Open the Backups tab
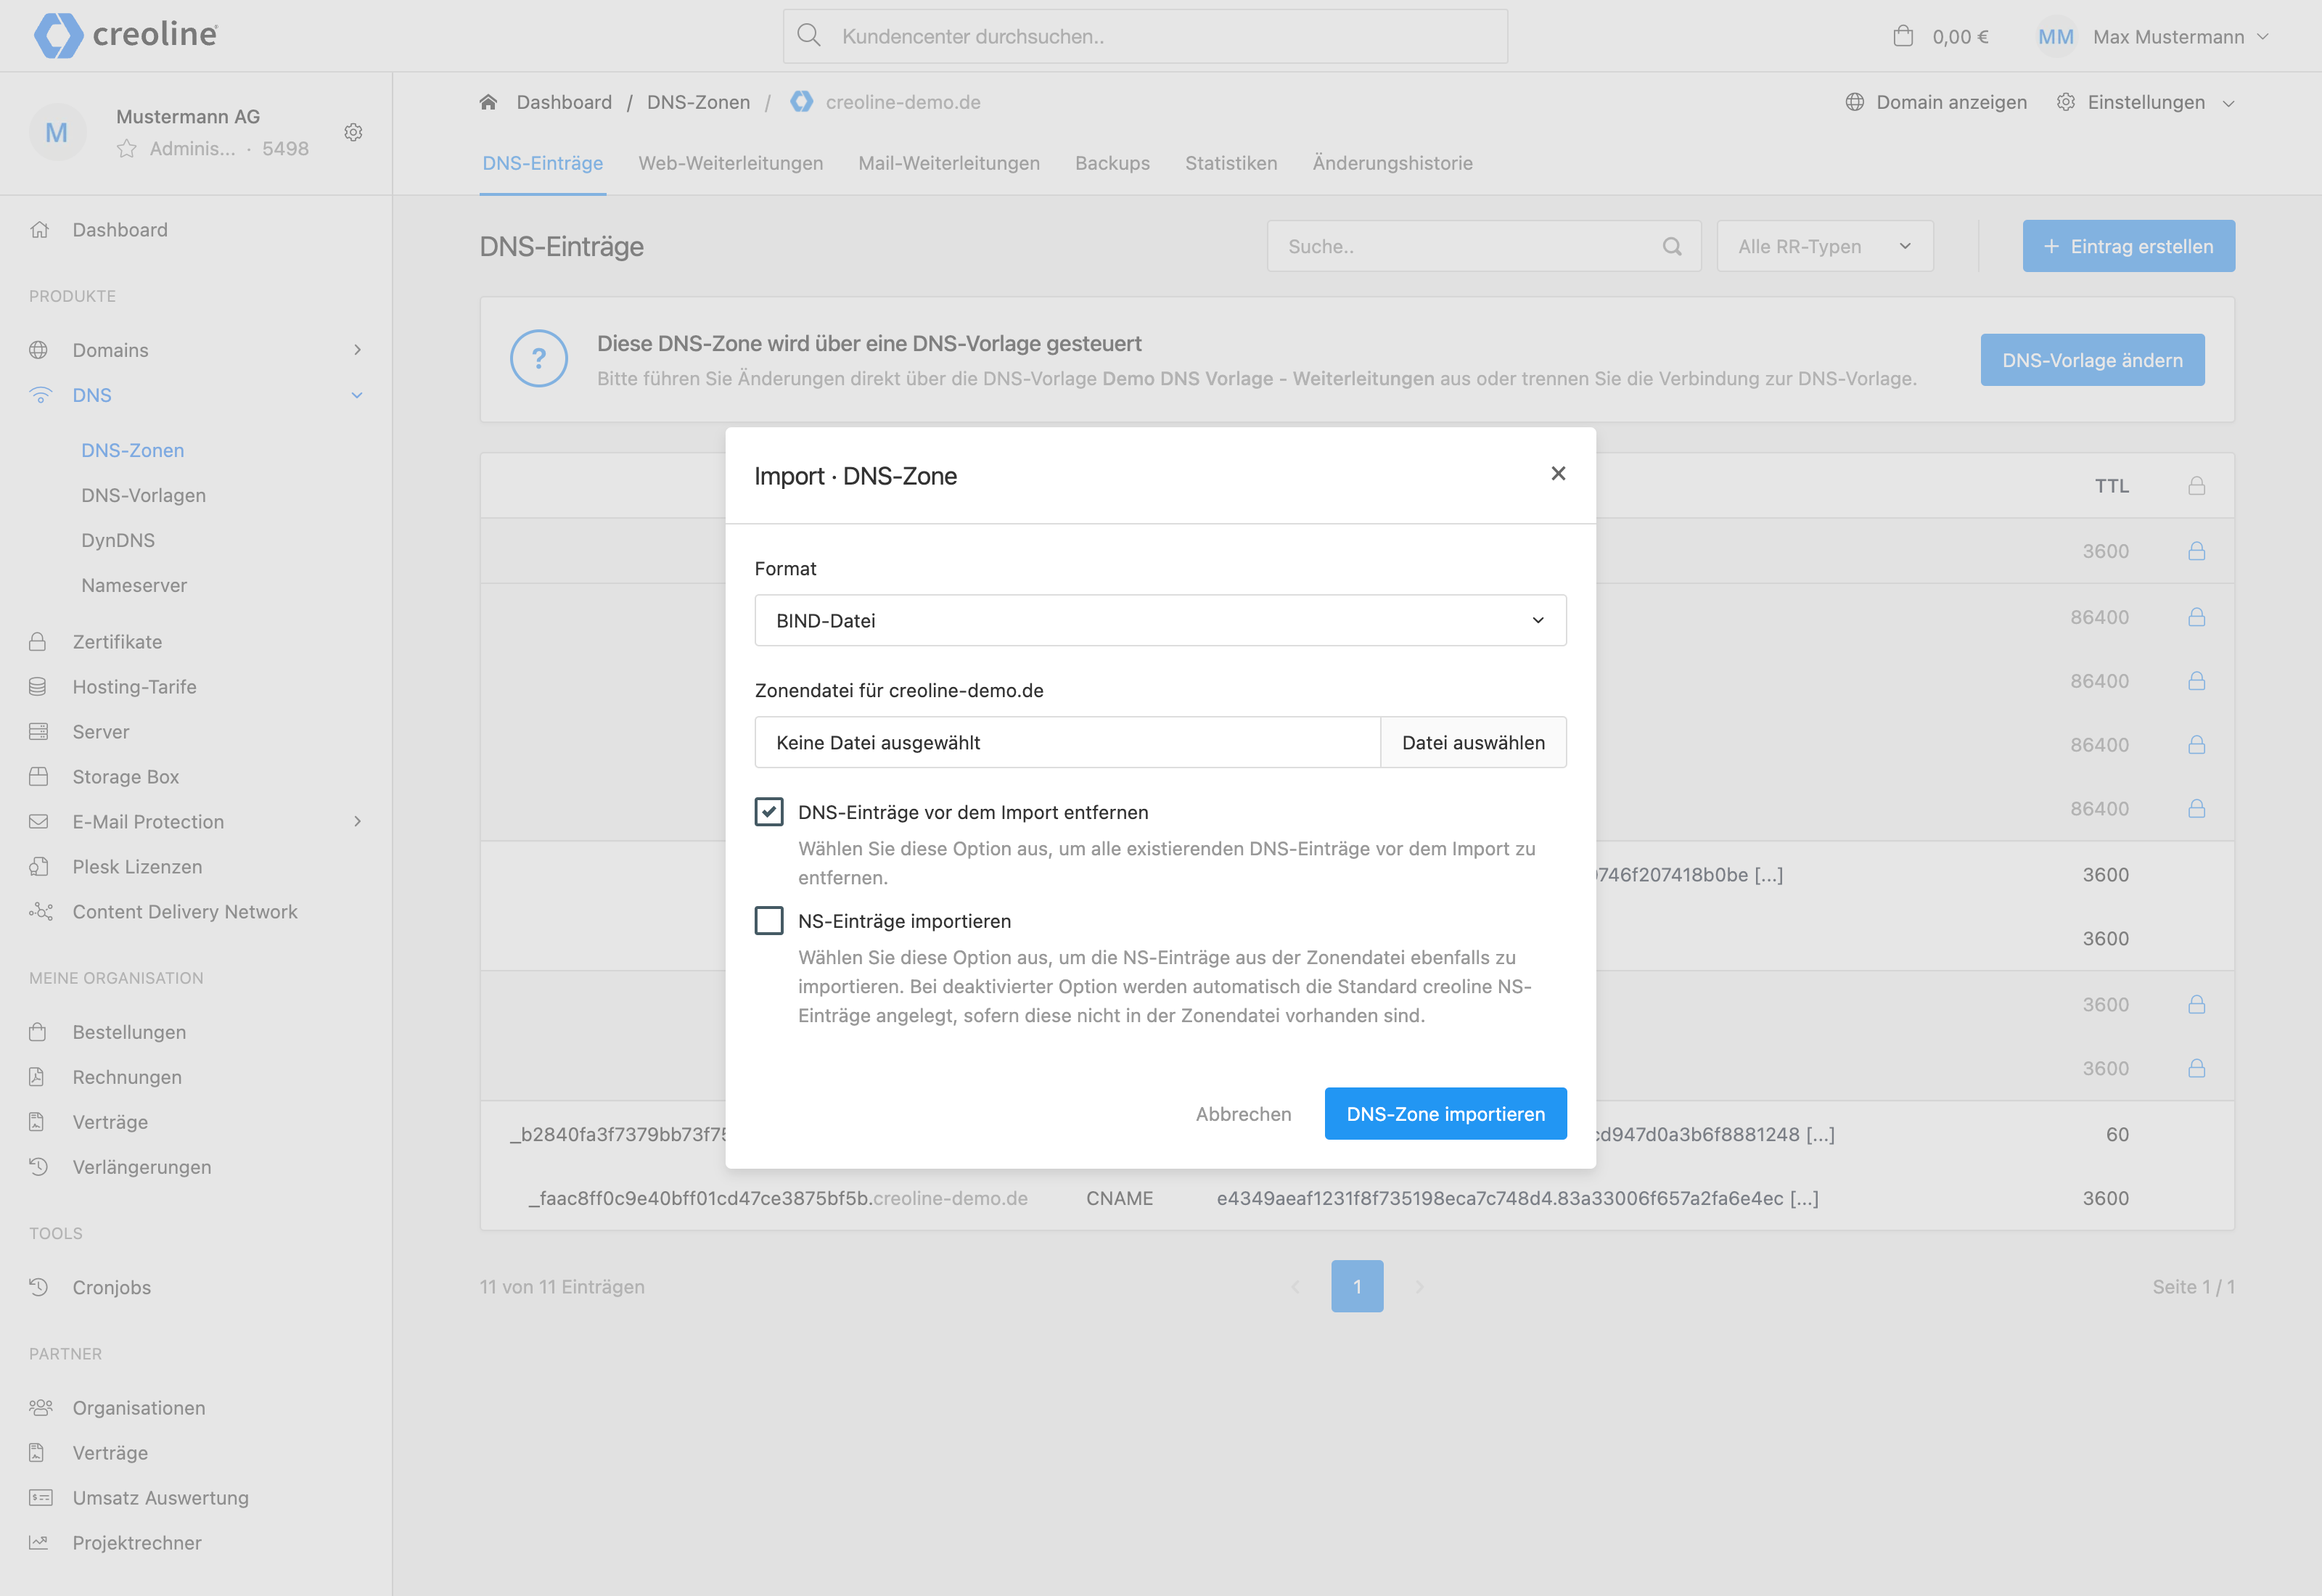Viewport: 2322px width, 1596px height. 1112,163
